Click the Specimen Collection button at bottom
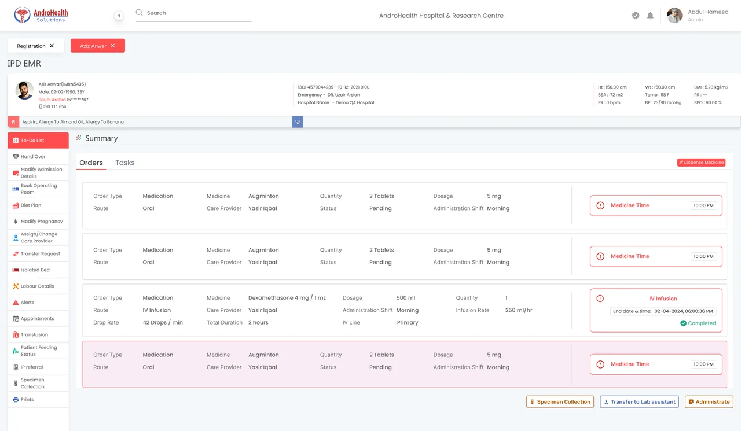741x431 pixels. click(560, 401)
